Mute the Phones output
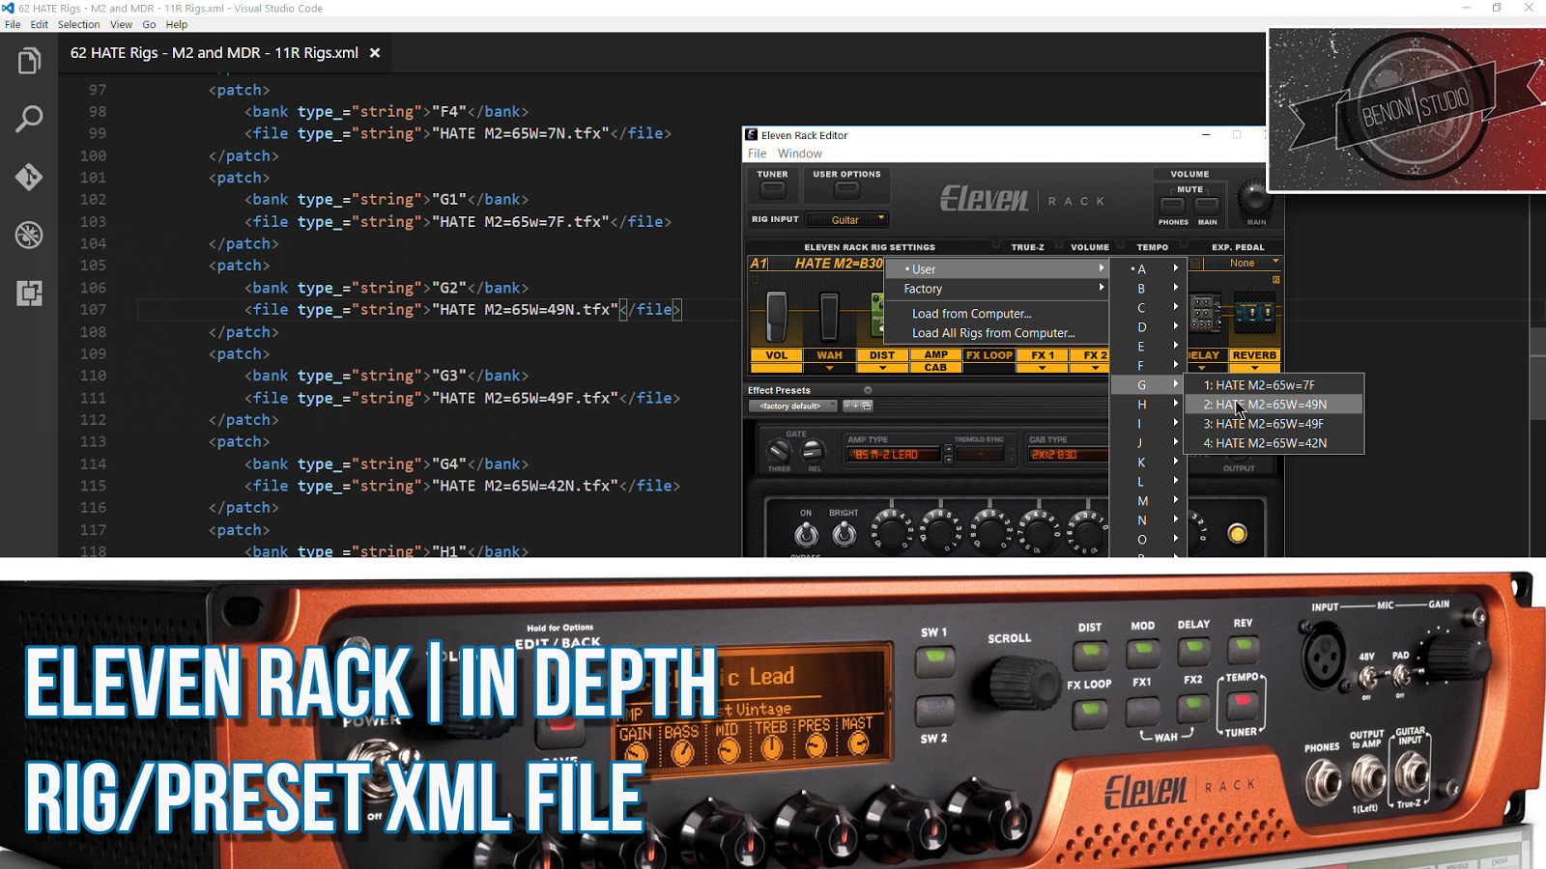1546x869 pixels. (1173, 206)
